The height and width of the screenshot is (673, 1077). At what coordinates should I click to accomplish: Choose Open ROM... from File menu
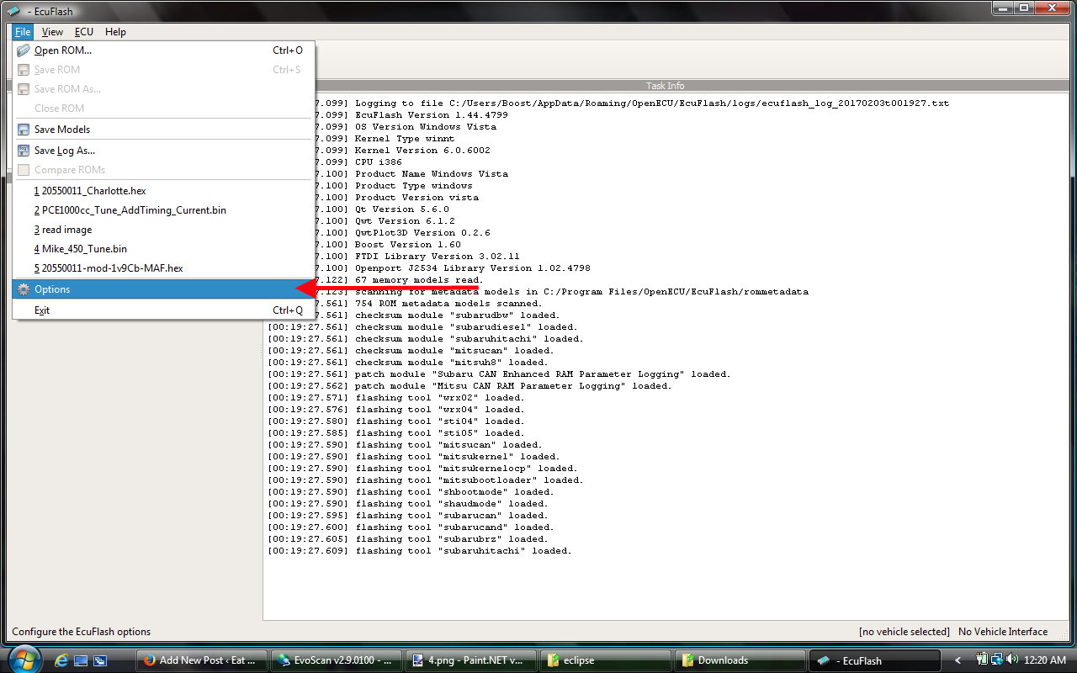coord(164,50)
